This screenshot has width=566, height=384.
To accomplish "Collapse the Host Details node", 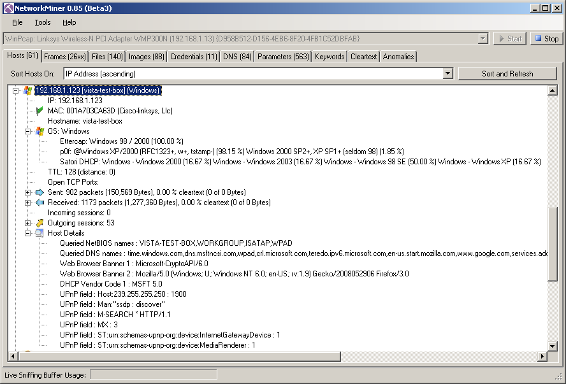I will (27, 233).
